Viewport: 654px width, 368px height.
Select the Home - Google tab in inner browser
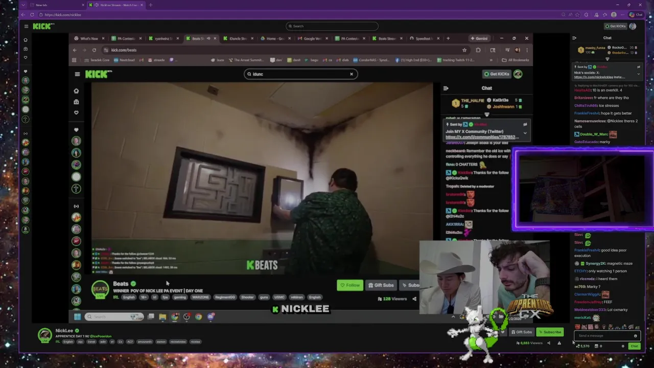click(x=275, y=38)
